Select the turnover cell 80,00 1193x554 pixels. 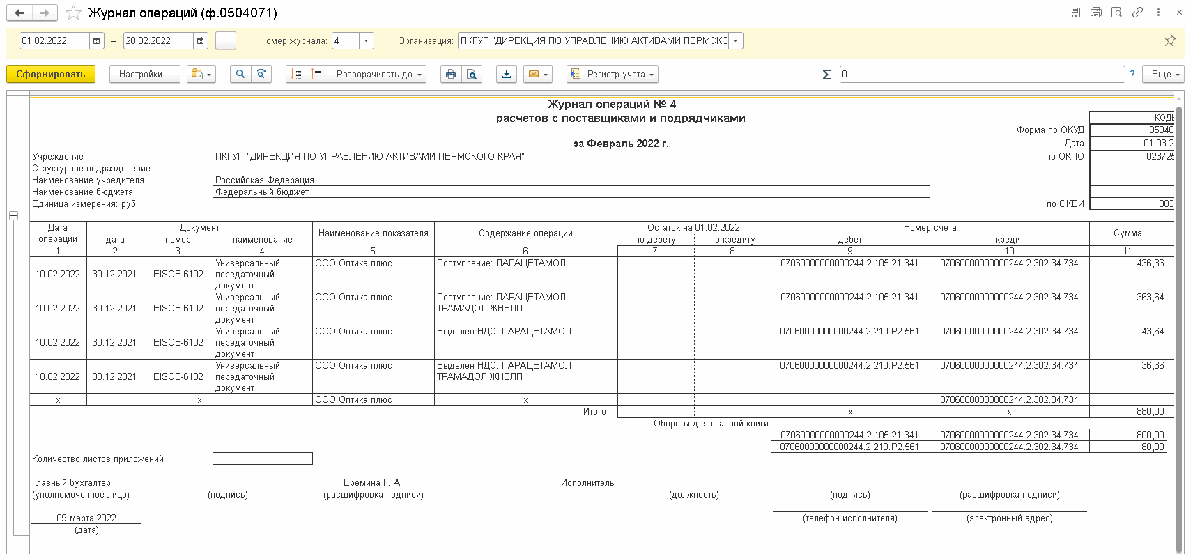[x=1127, y=447]
